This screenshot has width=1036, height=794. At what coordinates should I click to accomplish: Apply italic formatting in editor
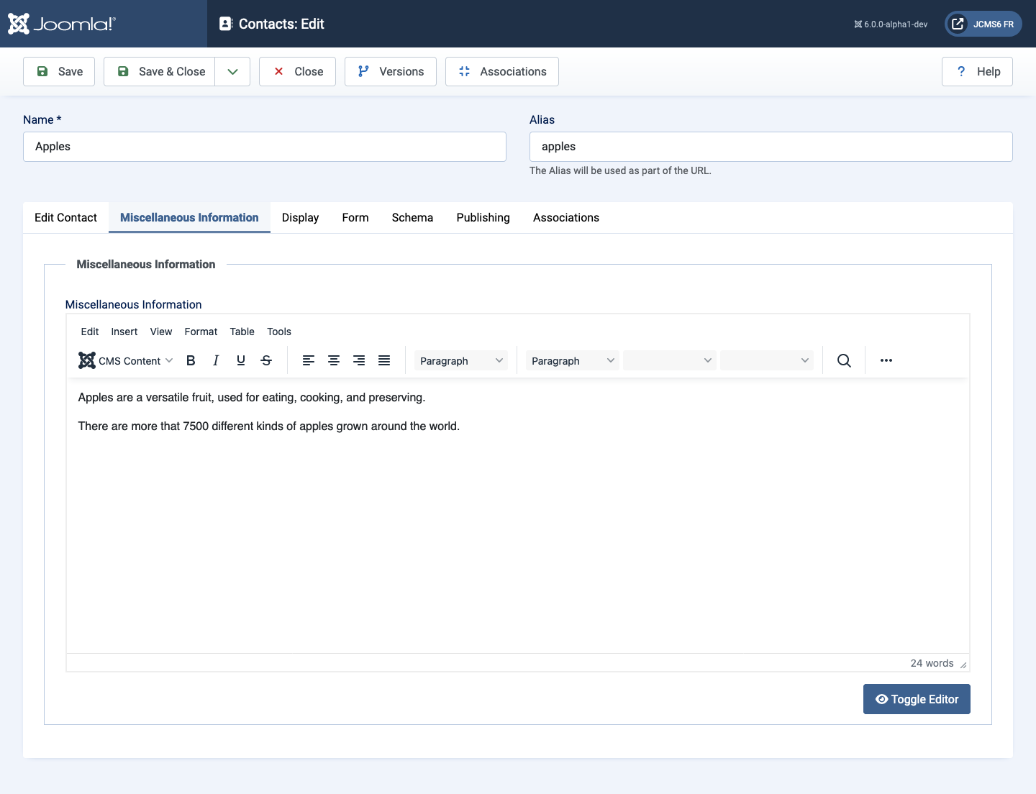pos(216,360)
